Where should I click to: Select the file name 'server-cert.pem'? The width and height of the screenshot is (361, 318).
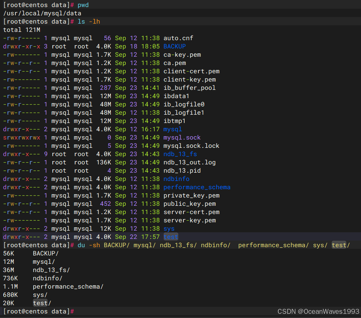pyautogui.click(x=191, y=212)
